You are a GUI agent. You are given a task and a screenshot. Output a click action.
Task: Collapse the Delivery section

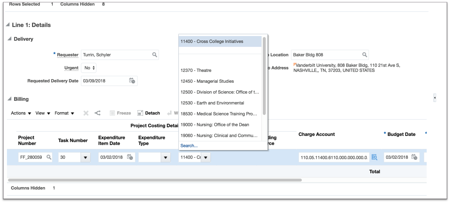pyautogui.click(x=10, y=39)
